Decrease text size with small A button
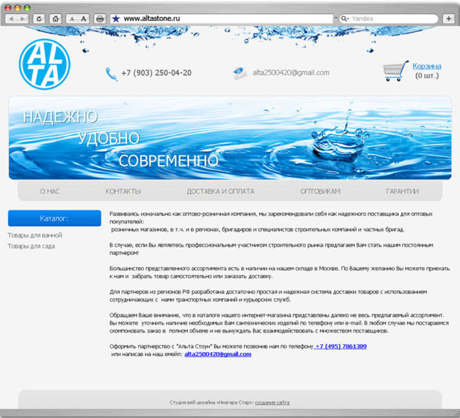 coord(72,19)
